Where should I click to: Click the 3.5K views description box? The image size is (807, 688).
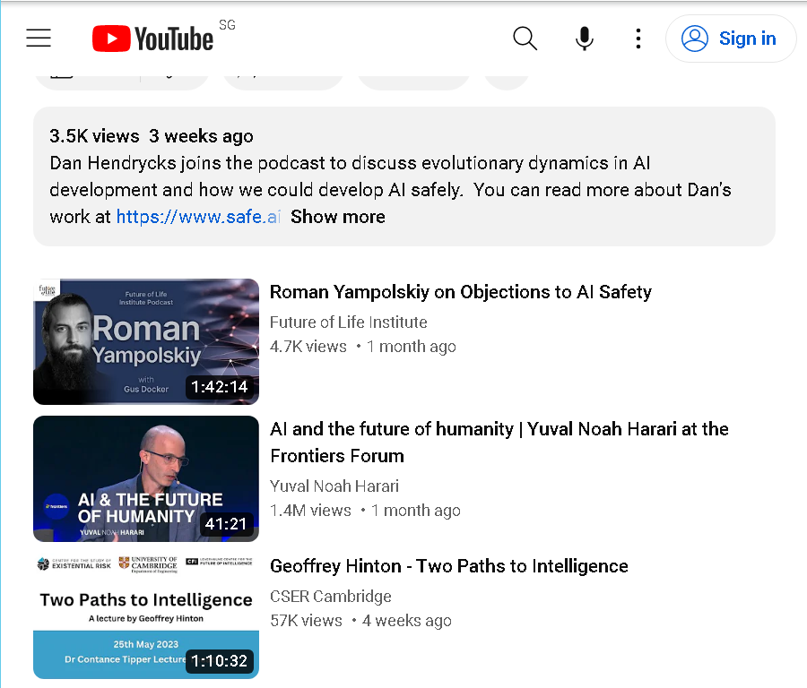click(x=404, y=176)
